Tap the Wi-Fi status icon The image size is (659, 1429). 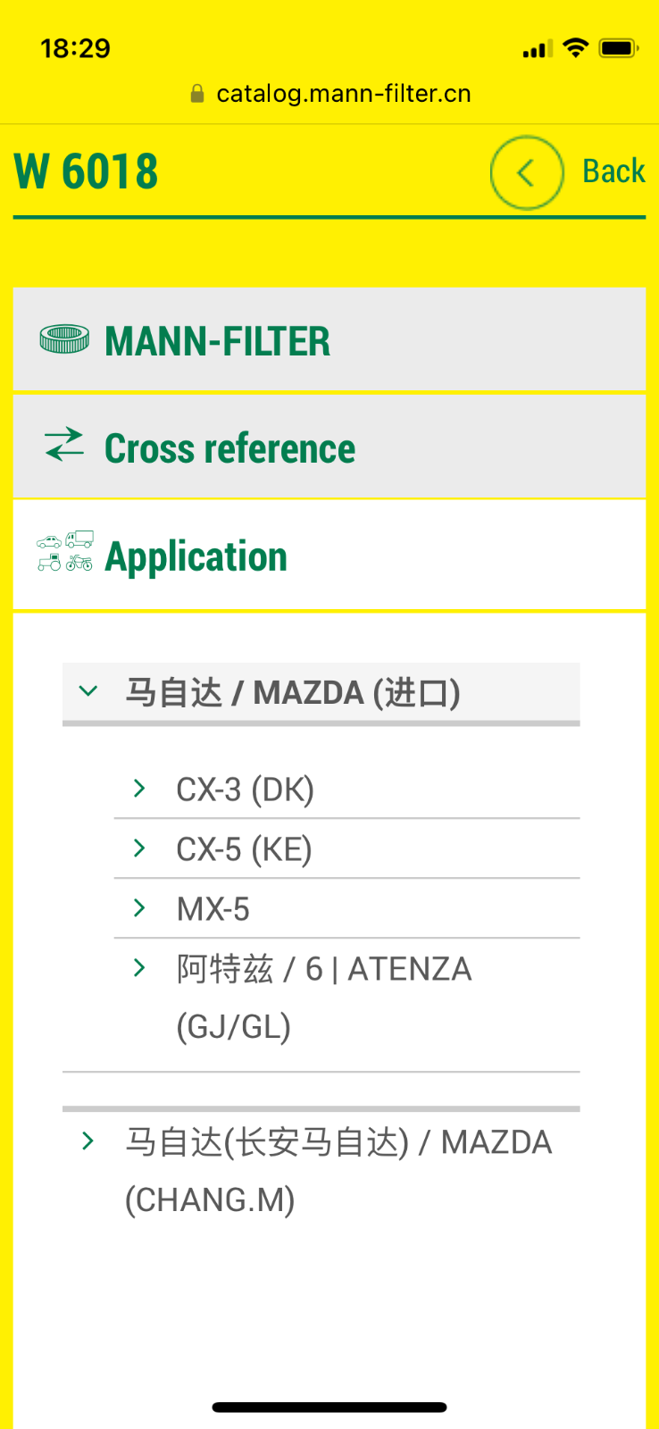click(576, 48)
